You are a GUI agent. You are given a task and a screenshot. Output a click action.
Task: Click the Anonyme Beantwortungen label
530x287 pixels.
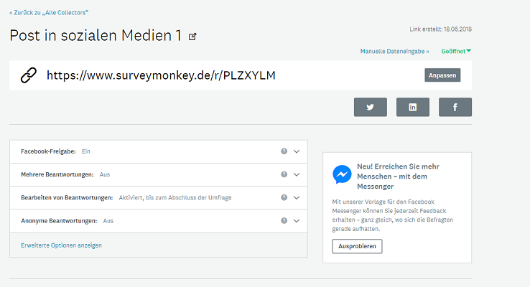coord(59,221)
